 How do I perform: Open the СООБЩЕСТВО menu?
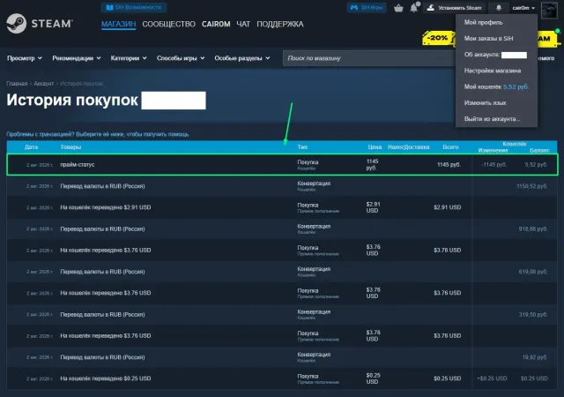pyautogui.click(x=168, y=24)
